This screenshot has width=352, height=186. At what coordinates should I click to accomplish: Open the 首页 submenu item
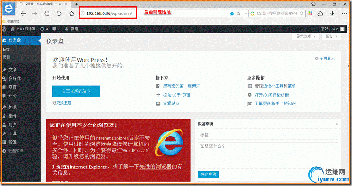[6, 50]
